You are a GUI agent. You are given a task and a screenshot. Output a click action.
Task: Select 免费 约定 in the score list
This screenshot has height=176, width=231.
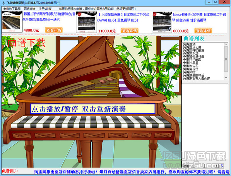[x=189, y=72]
